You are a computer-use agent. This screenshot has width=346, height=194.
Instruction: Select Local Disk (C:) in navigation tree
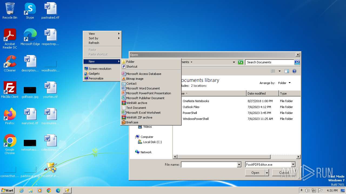coord(150,142)
